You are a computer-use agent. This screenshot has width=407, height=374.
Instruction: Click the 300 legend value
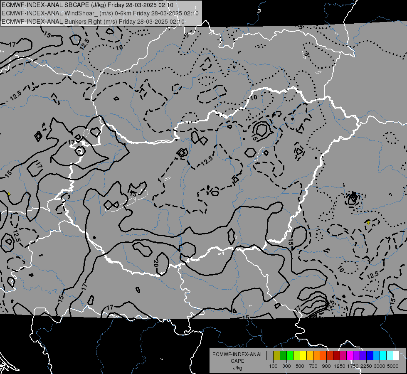286,366
